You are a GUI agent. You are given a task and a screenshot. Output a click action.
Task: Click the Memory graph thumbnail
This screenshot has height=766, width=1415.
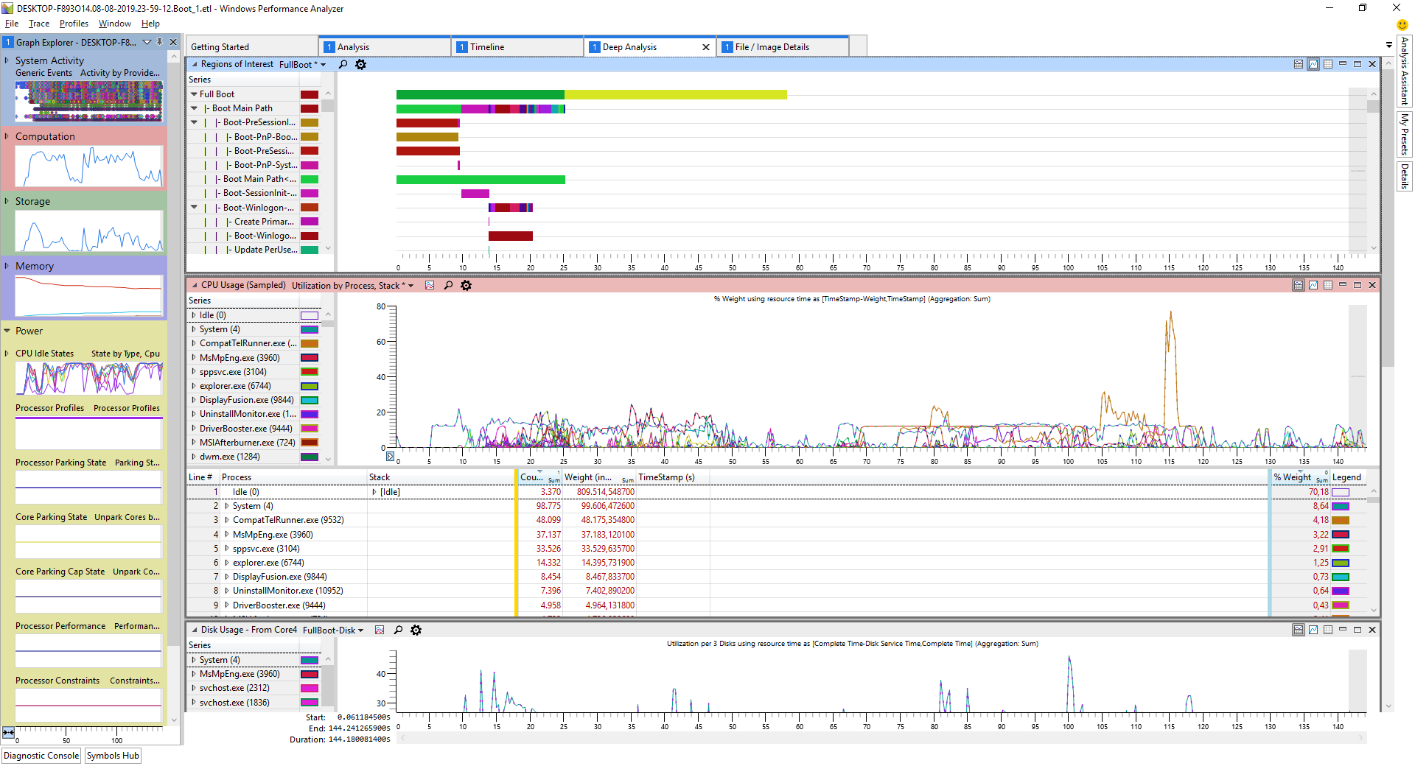[x=88, y=296]
